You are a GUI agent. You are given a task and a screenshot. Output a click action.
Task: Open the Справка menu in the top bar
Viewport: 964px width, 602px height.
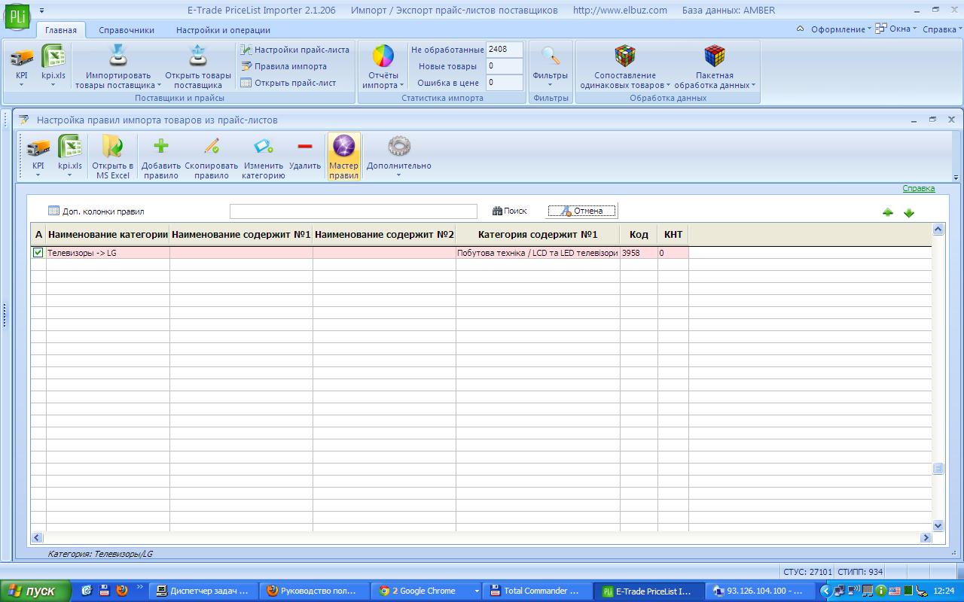click(942, 29)
